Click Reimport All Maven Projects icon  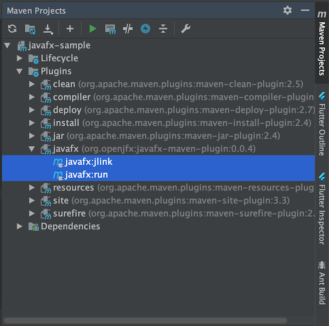pyautogui.click(x=12, y=29)
